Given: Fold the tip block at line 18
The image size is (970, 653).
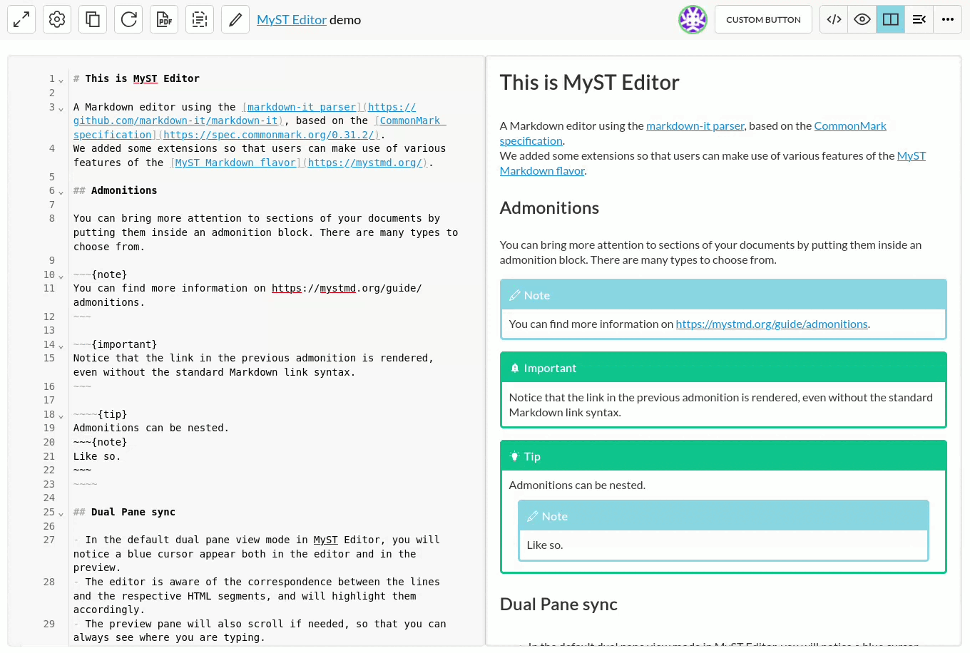Looking at the screenshot, I should [61, 416].
